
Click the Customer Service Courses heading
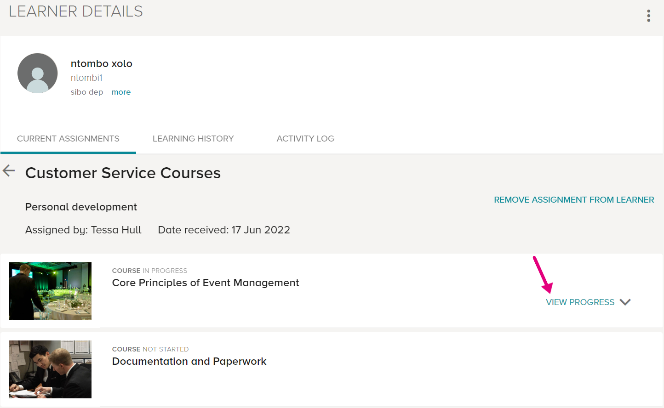[x=123, y=173]
